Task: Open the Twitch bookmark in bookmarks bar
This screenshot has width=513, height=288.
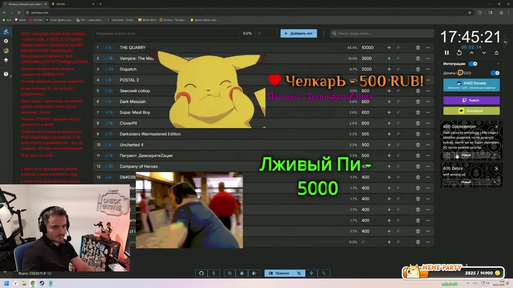Action: point(20,20)
